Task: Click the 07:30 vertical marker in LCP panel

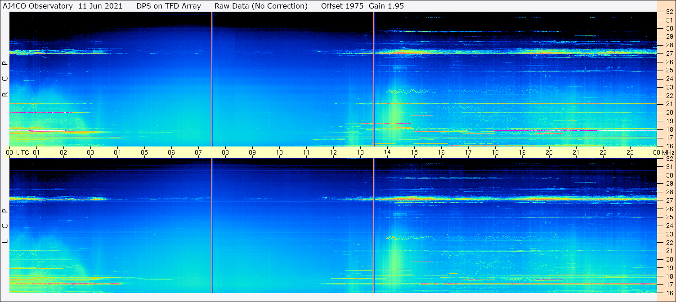Action: tap(212, 226)
